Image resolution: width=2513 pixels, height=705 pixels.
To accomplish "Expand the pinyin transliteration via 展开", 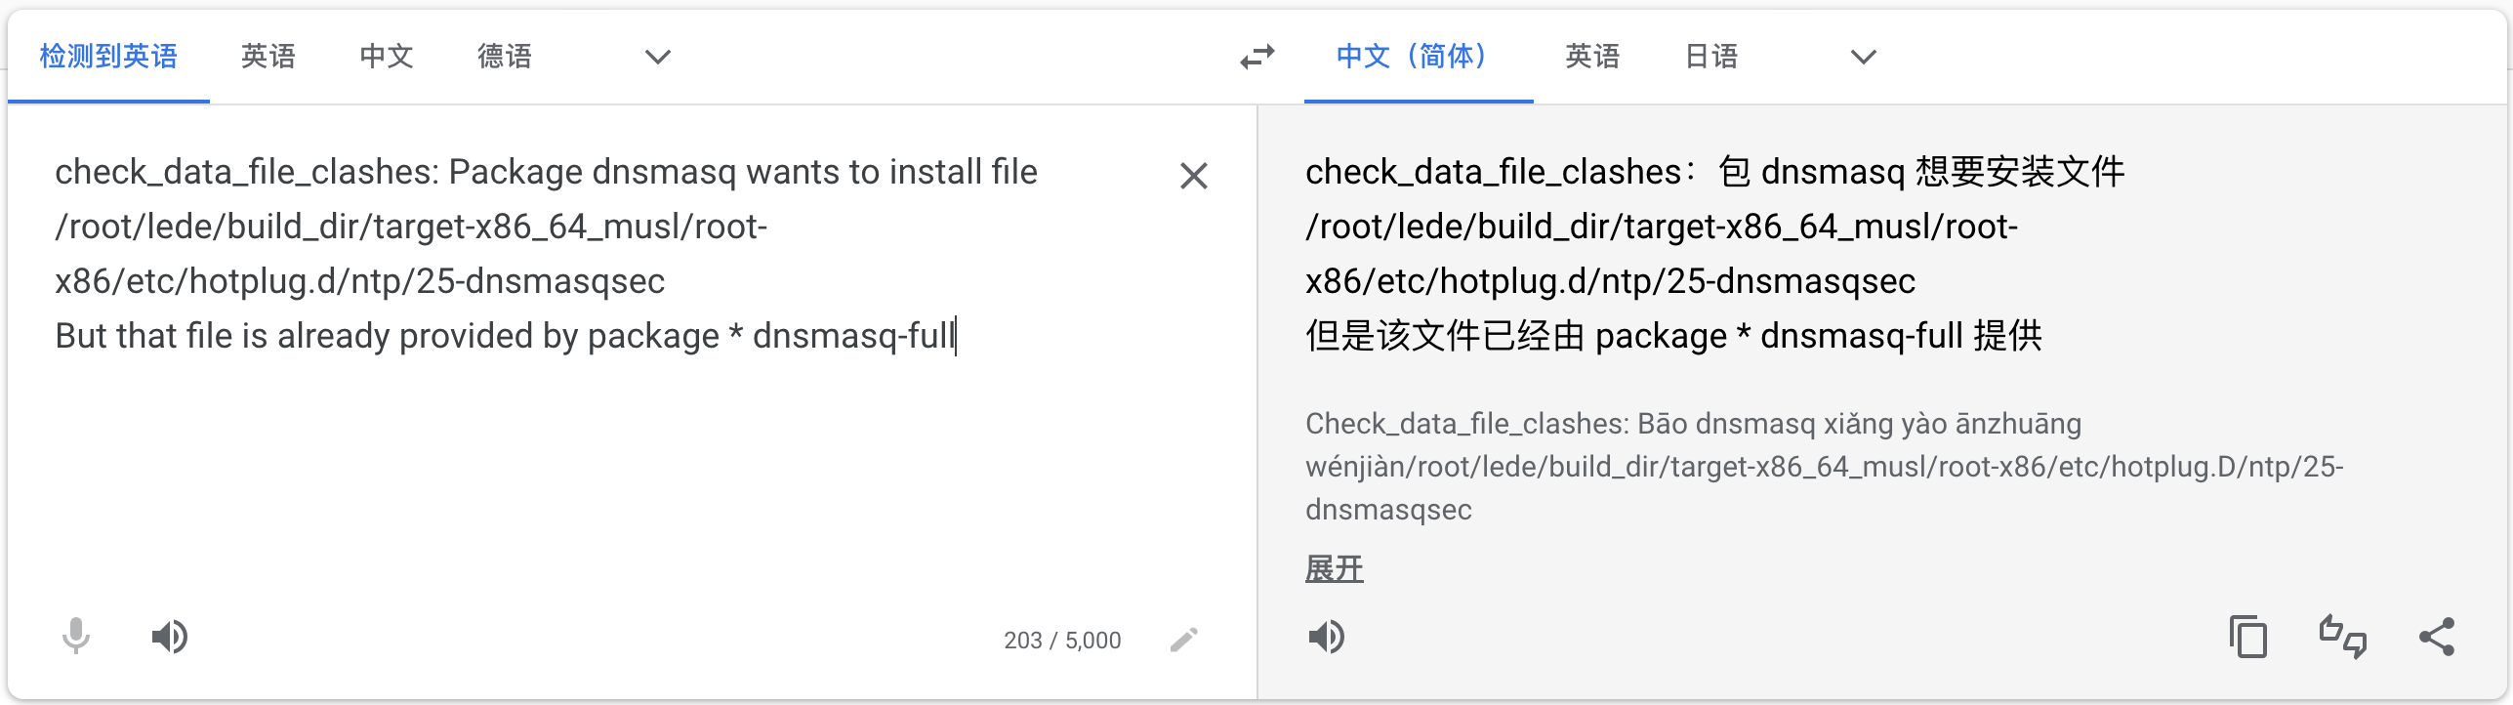I will pyautogui.click(x=1335, y=567).
